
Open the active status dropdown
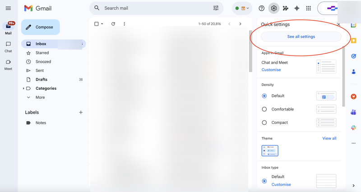pyautogui.click(x=242, y=8)
